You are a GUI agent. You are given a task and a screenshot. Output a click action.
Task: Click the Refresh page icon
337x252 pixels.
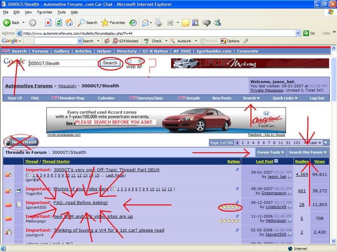(x=59, y=23)
